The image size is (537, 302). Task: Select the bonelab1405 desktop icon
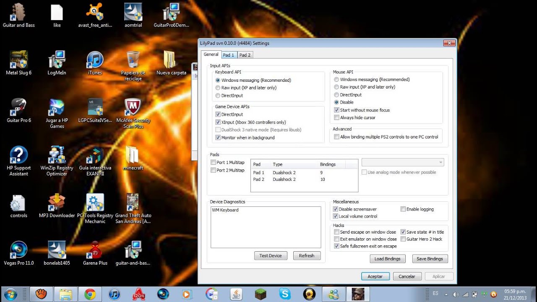pyautogui.click(x=57, y=253)
